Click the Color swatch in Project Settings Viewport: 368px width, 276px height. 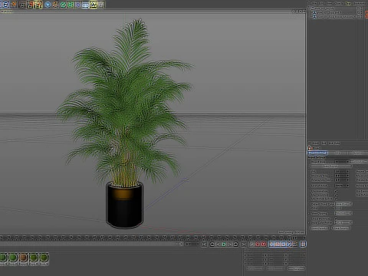(x=338, y=208)
